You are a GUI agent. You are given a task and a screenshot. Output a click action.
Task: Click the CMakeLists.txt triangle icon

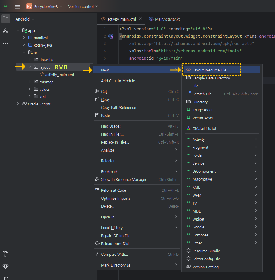pos(189,128)
